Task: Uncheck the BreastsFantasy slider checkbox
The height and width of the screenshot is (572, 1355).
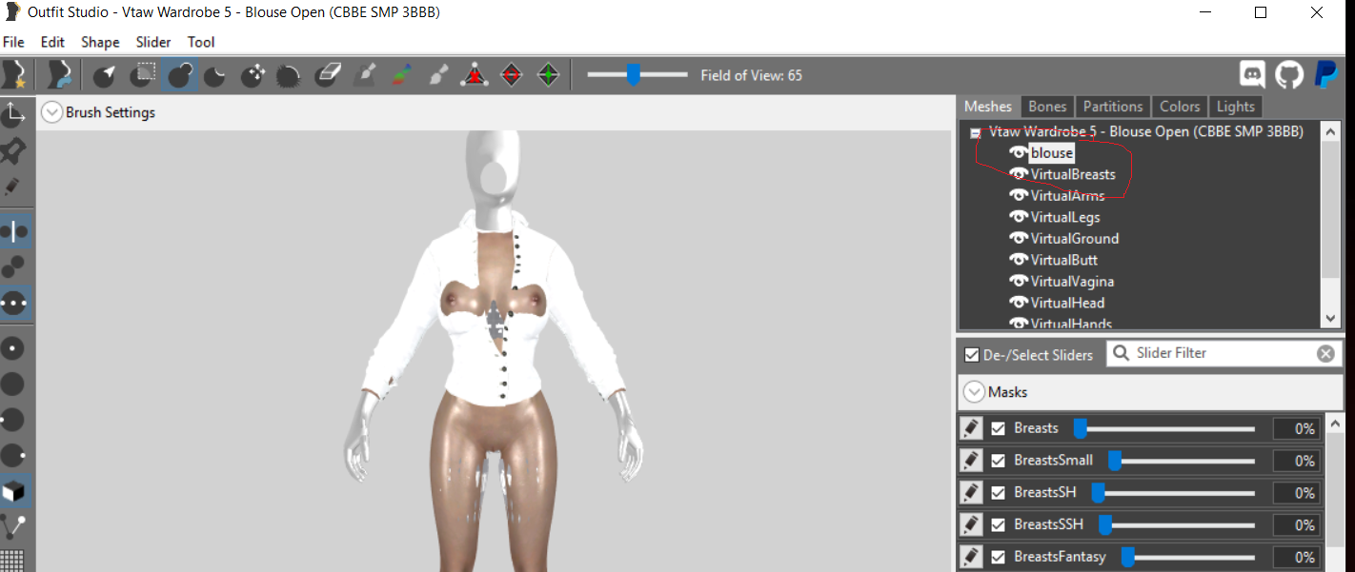Action: pyautogui.click(x=998, y=557)
